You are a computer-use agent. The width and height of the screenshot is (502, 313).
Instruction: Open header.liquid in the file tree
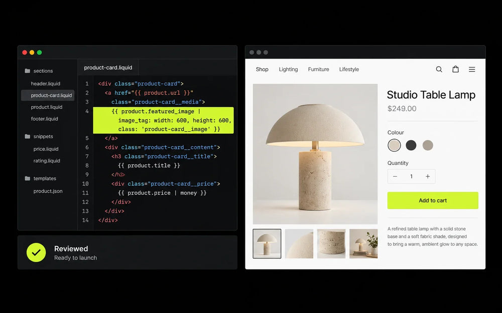(46, 84)
